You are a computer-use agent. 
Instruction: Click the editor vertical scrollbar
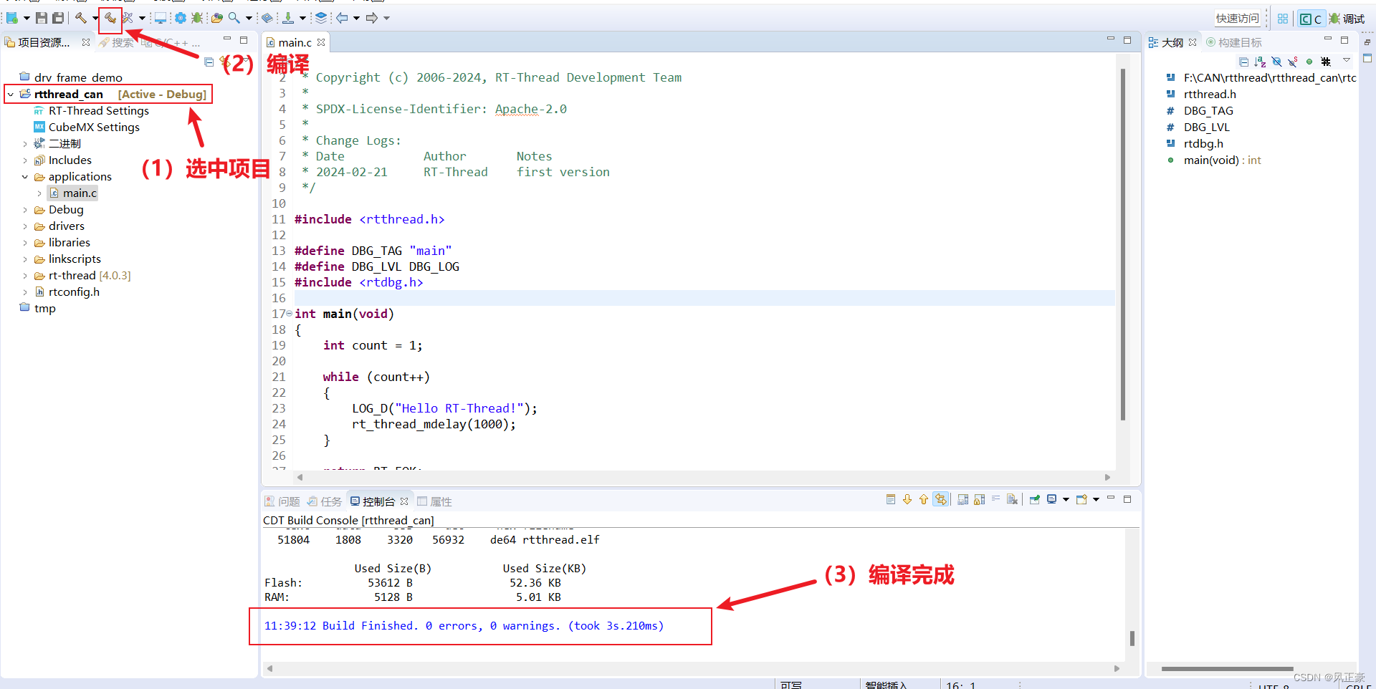pos(1123,244)
